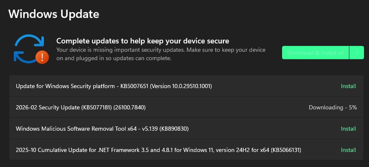
Task: Click the KB5077181 identifier text
Action: 96,107
